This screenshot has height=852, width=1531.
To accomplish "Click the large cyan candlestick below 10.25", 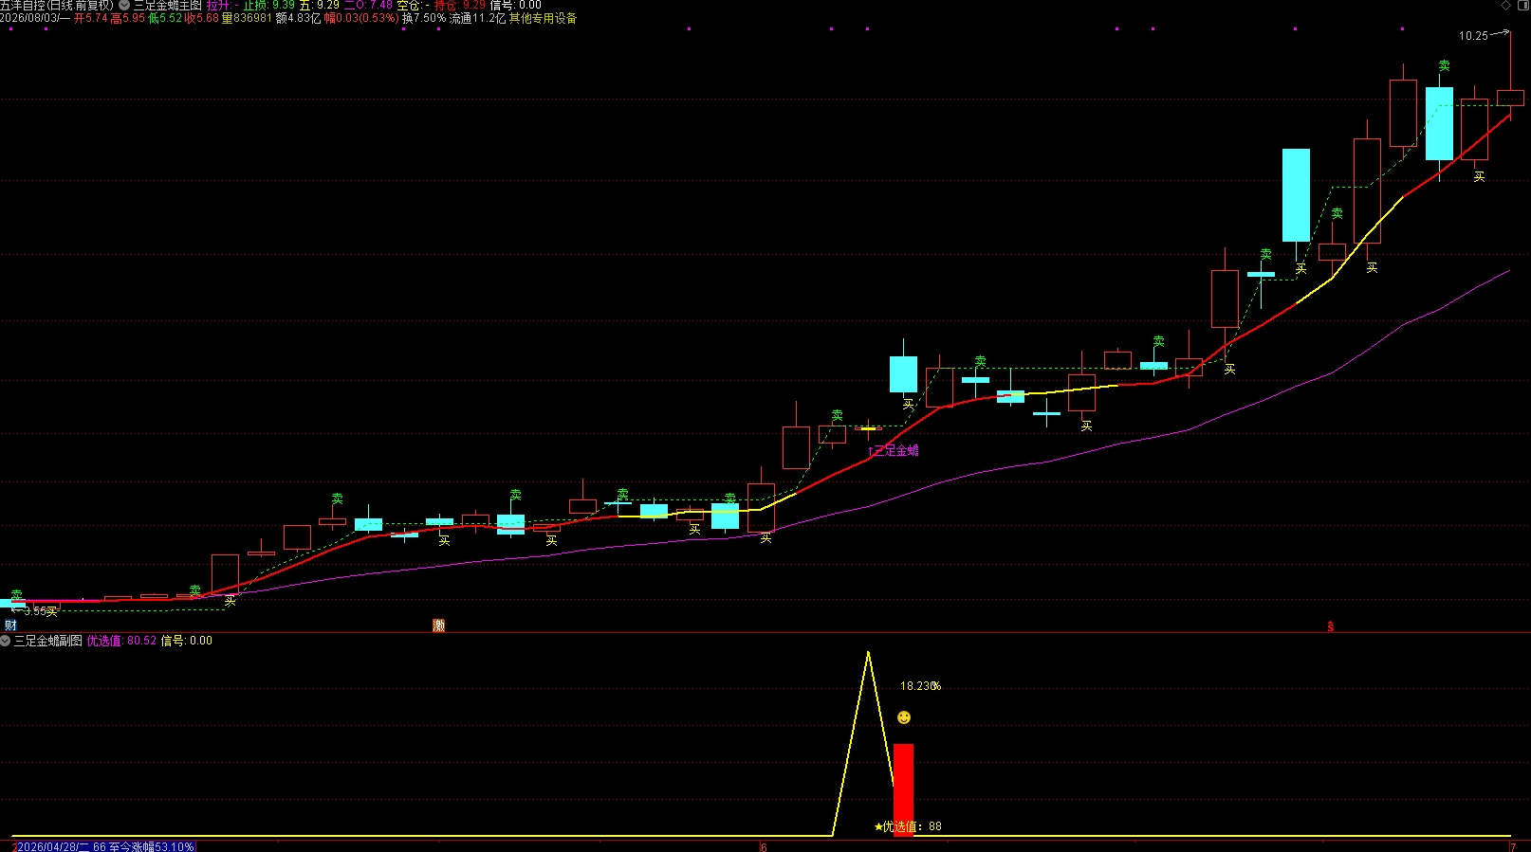I will 1439,123.
